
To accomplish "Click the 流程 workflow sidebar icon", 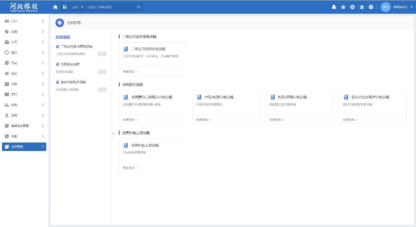I will click(x=7, y=32).
